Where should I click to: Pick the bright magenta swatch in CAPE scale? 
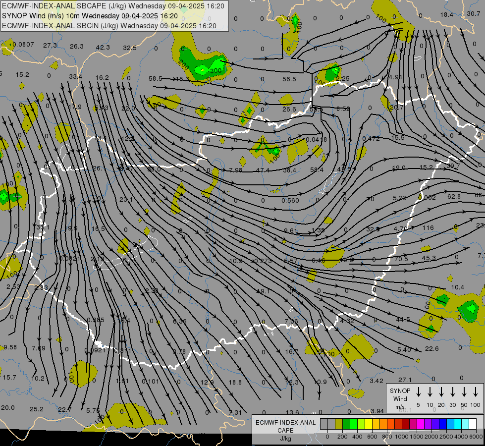(x=421, y=424)
